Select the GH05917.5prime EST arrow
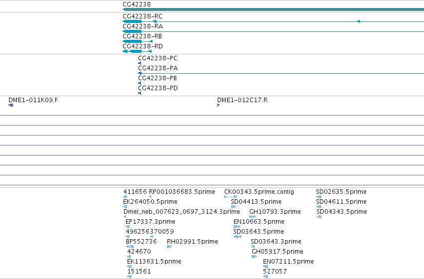Viewport: 424px width, 279px height. (254, 257)
